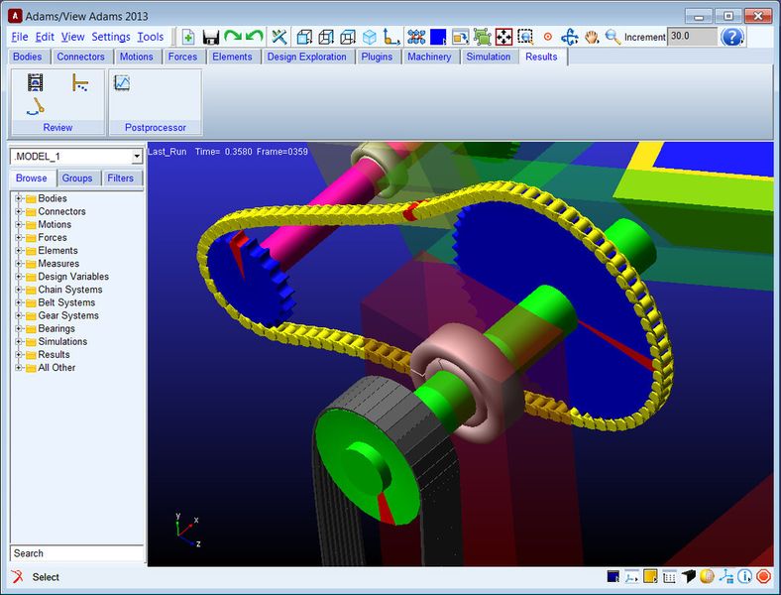781x595 pixels.
Task: Click the Increment value input field
Action: [692, 36]
